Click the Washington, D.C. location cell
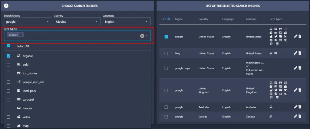Image resolution: width=310 pixels, height=129 pixels. 255,68
